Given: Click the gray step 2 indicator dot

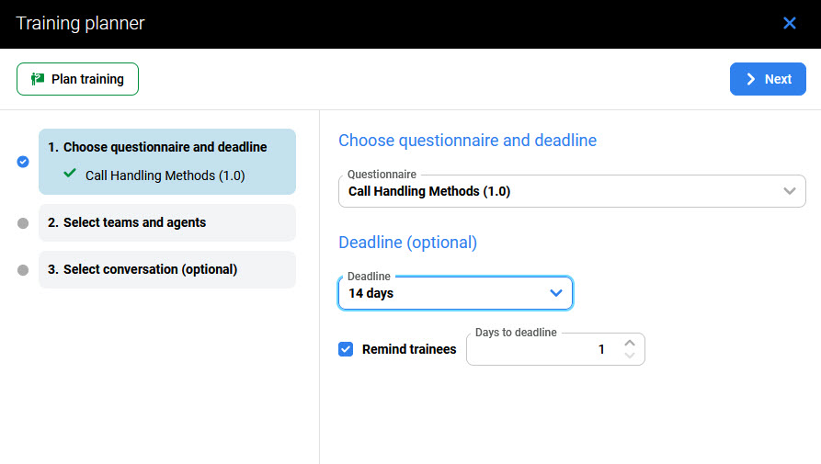Looking at the screenshot, I should tap(23, 222).
